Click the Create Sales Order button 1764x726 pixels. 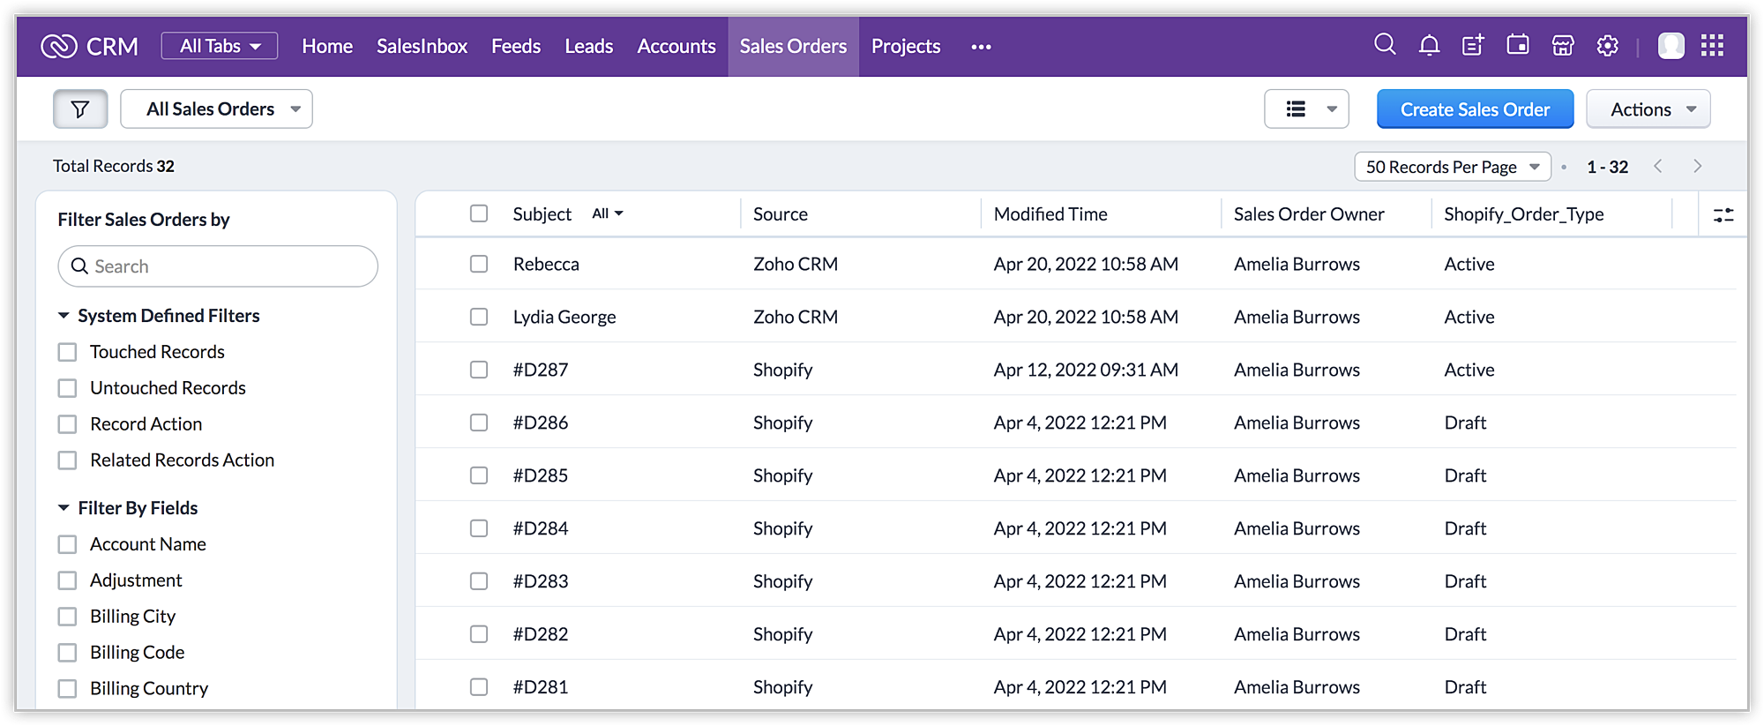click(x=1475, y=109)
